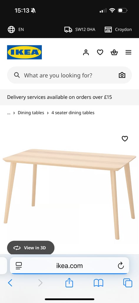Tap the Safari share icon

coord(69,283)
